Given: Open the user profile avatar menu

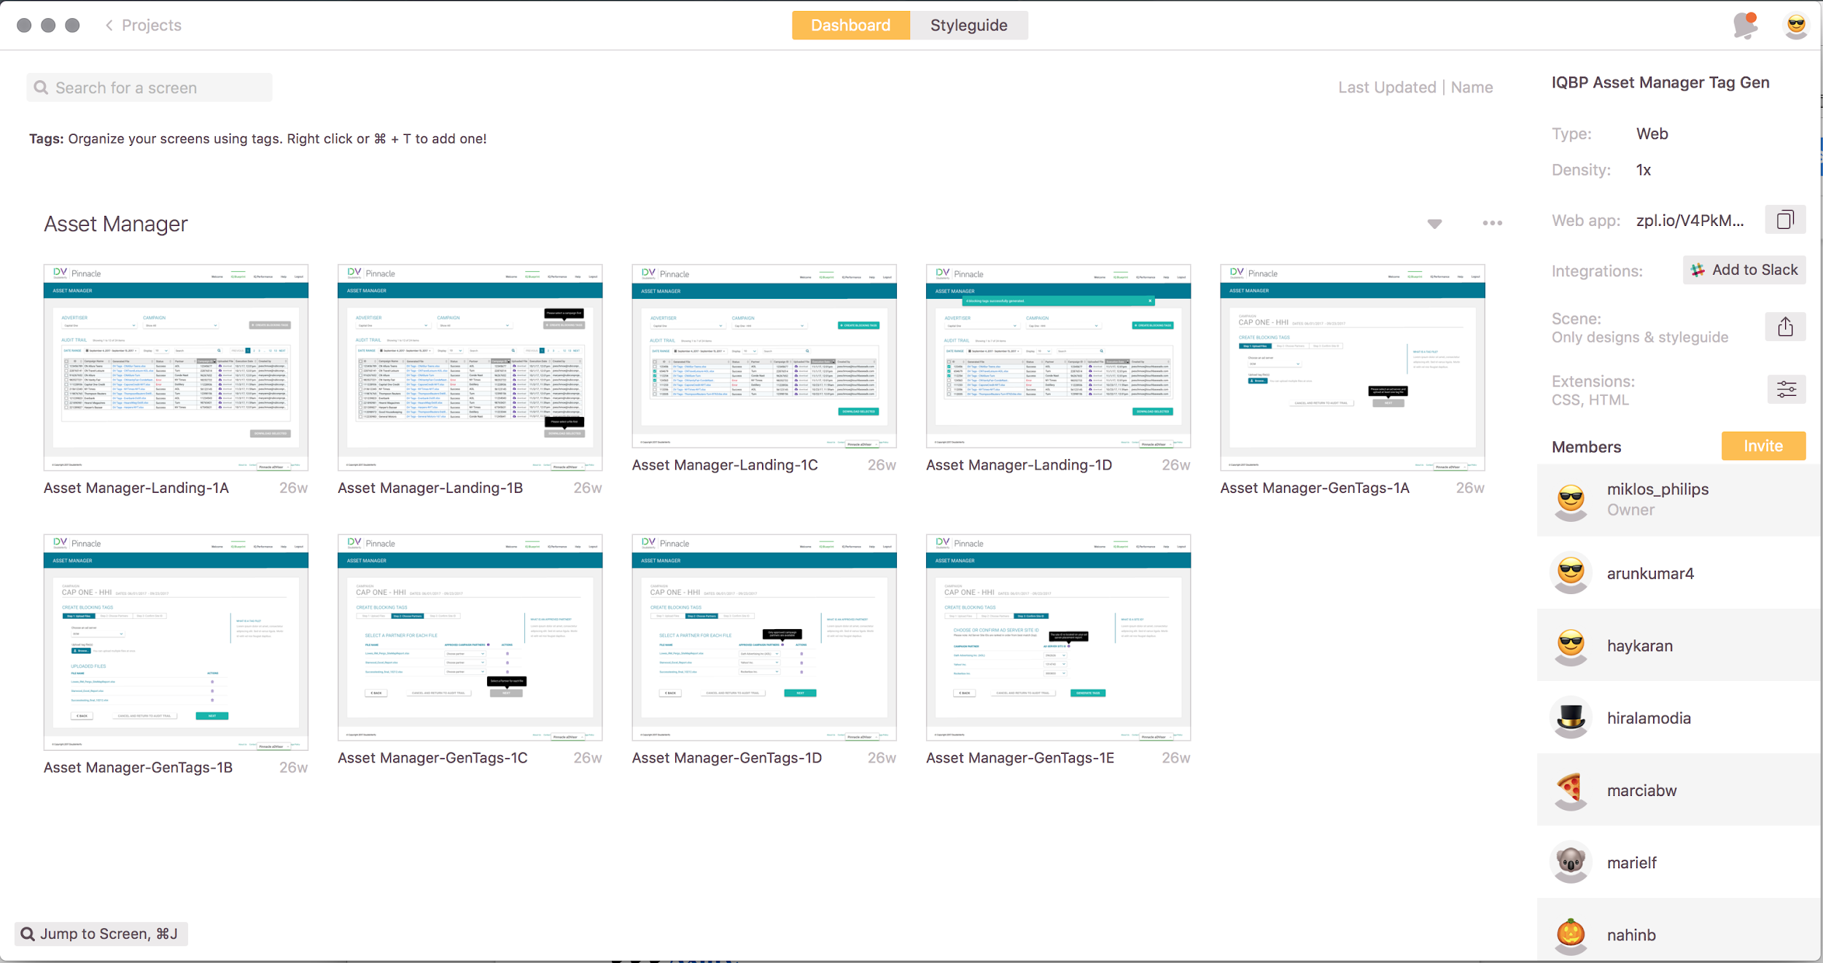Looking at the screenshot, I should [1796, 26].
